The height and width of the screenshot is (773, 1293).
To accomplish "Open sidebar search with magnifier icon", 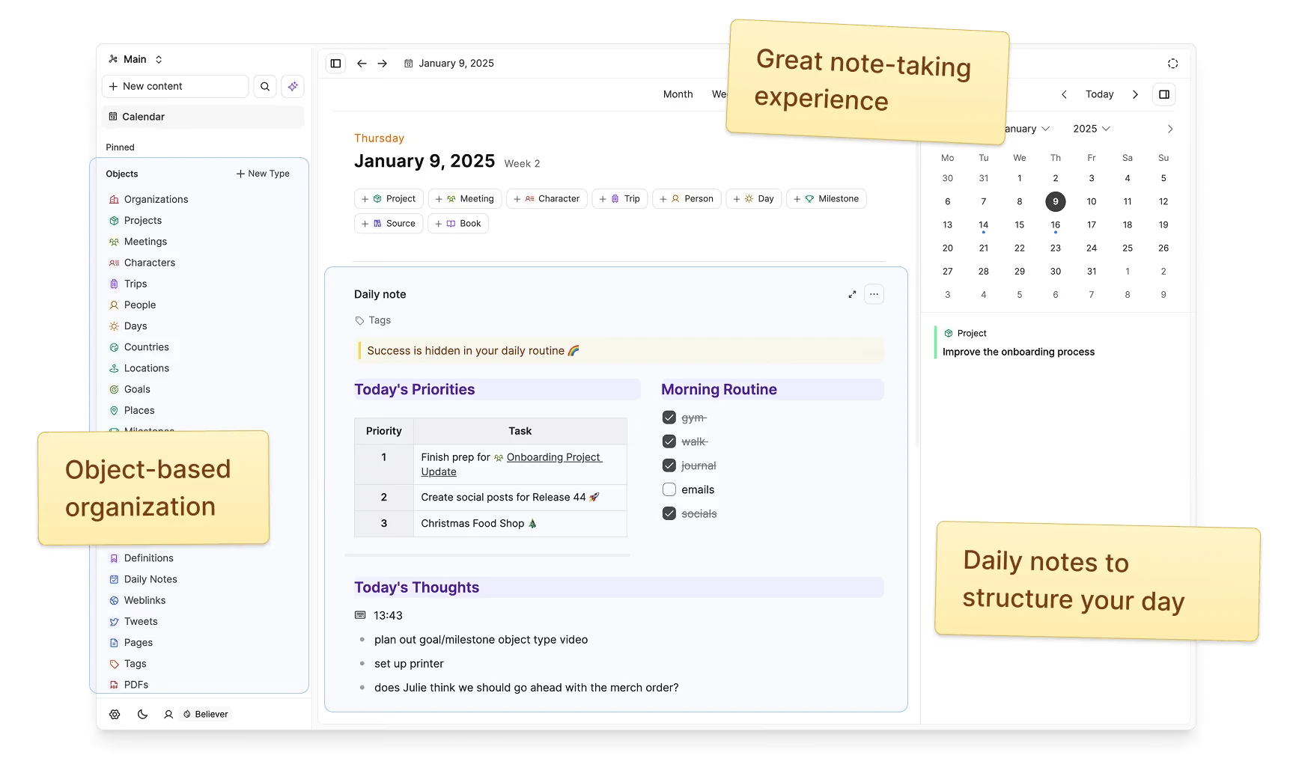I will click(264, 86).
